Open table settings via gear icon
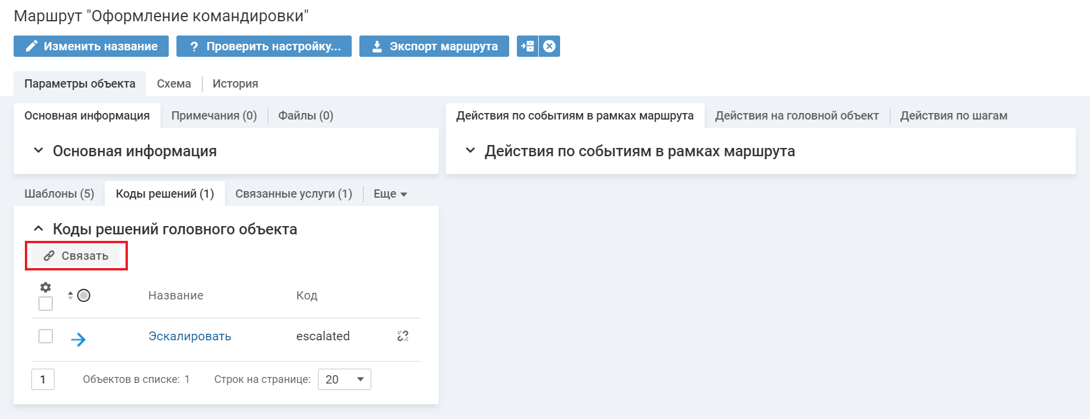1090x419 pixels. click(46, 288)
